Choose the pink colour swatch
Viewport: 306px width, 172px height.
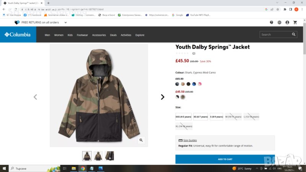coord(200,84)
